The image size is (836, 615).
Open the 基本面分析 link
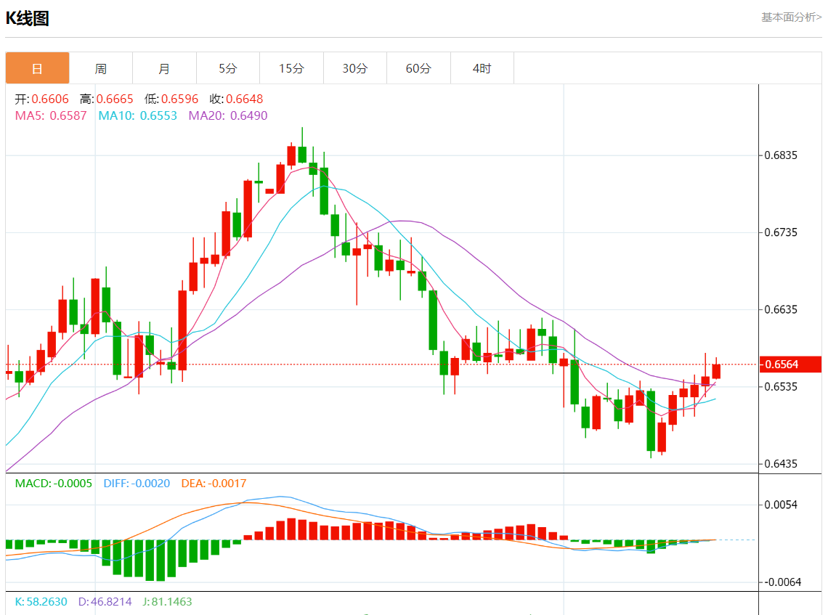tap(791, 17)
